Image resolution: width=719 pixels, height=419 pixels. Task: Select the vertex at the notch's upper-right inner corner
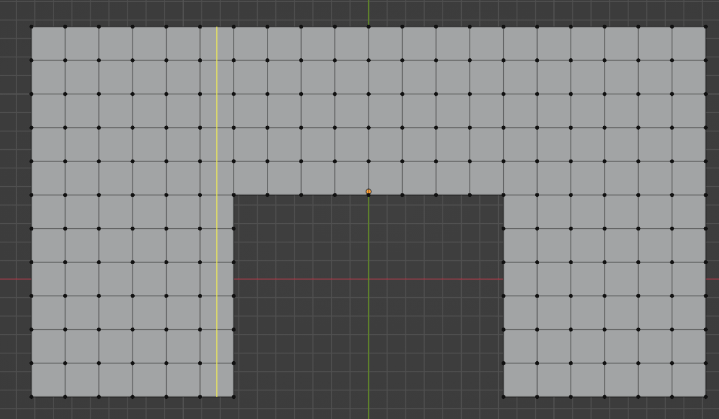click(503, 195)
